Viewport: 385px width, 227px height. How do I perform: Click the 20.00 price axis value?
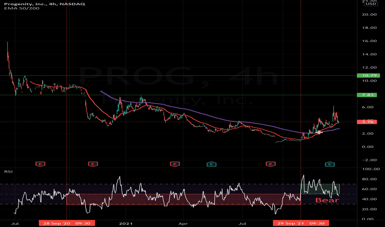click(x=369, y=14)
